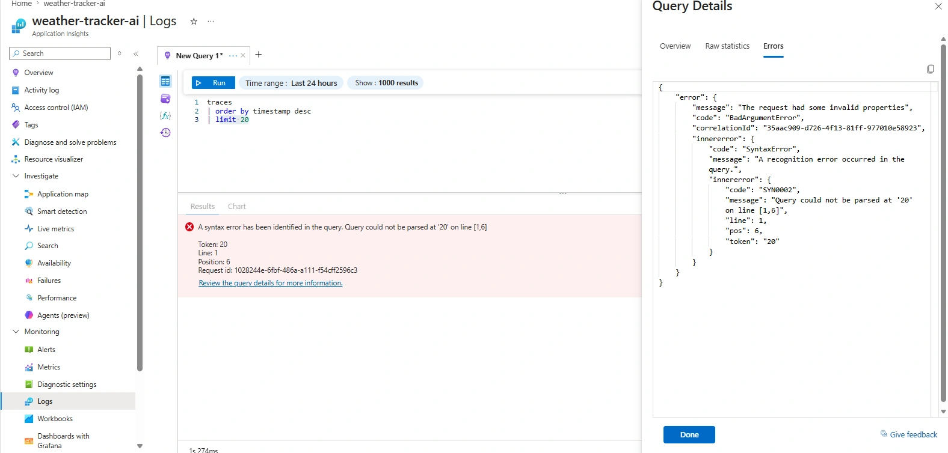Screen dimensions: 948x453
Task: Change the Time range: Last 24 hours
Action: pyautogui.click(x=291, y=83)
